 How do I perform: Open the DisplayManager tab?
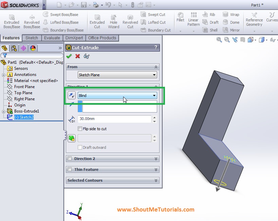[x=33, y=48]
